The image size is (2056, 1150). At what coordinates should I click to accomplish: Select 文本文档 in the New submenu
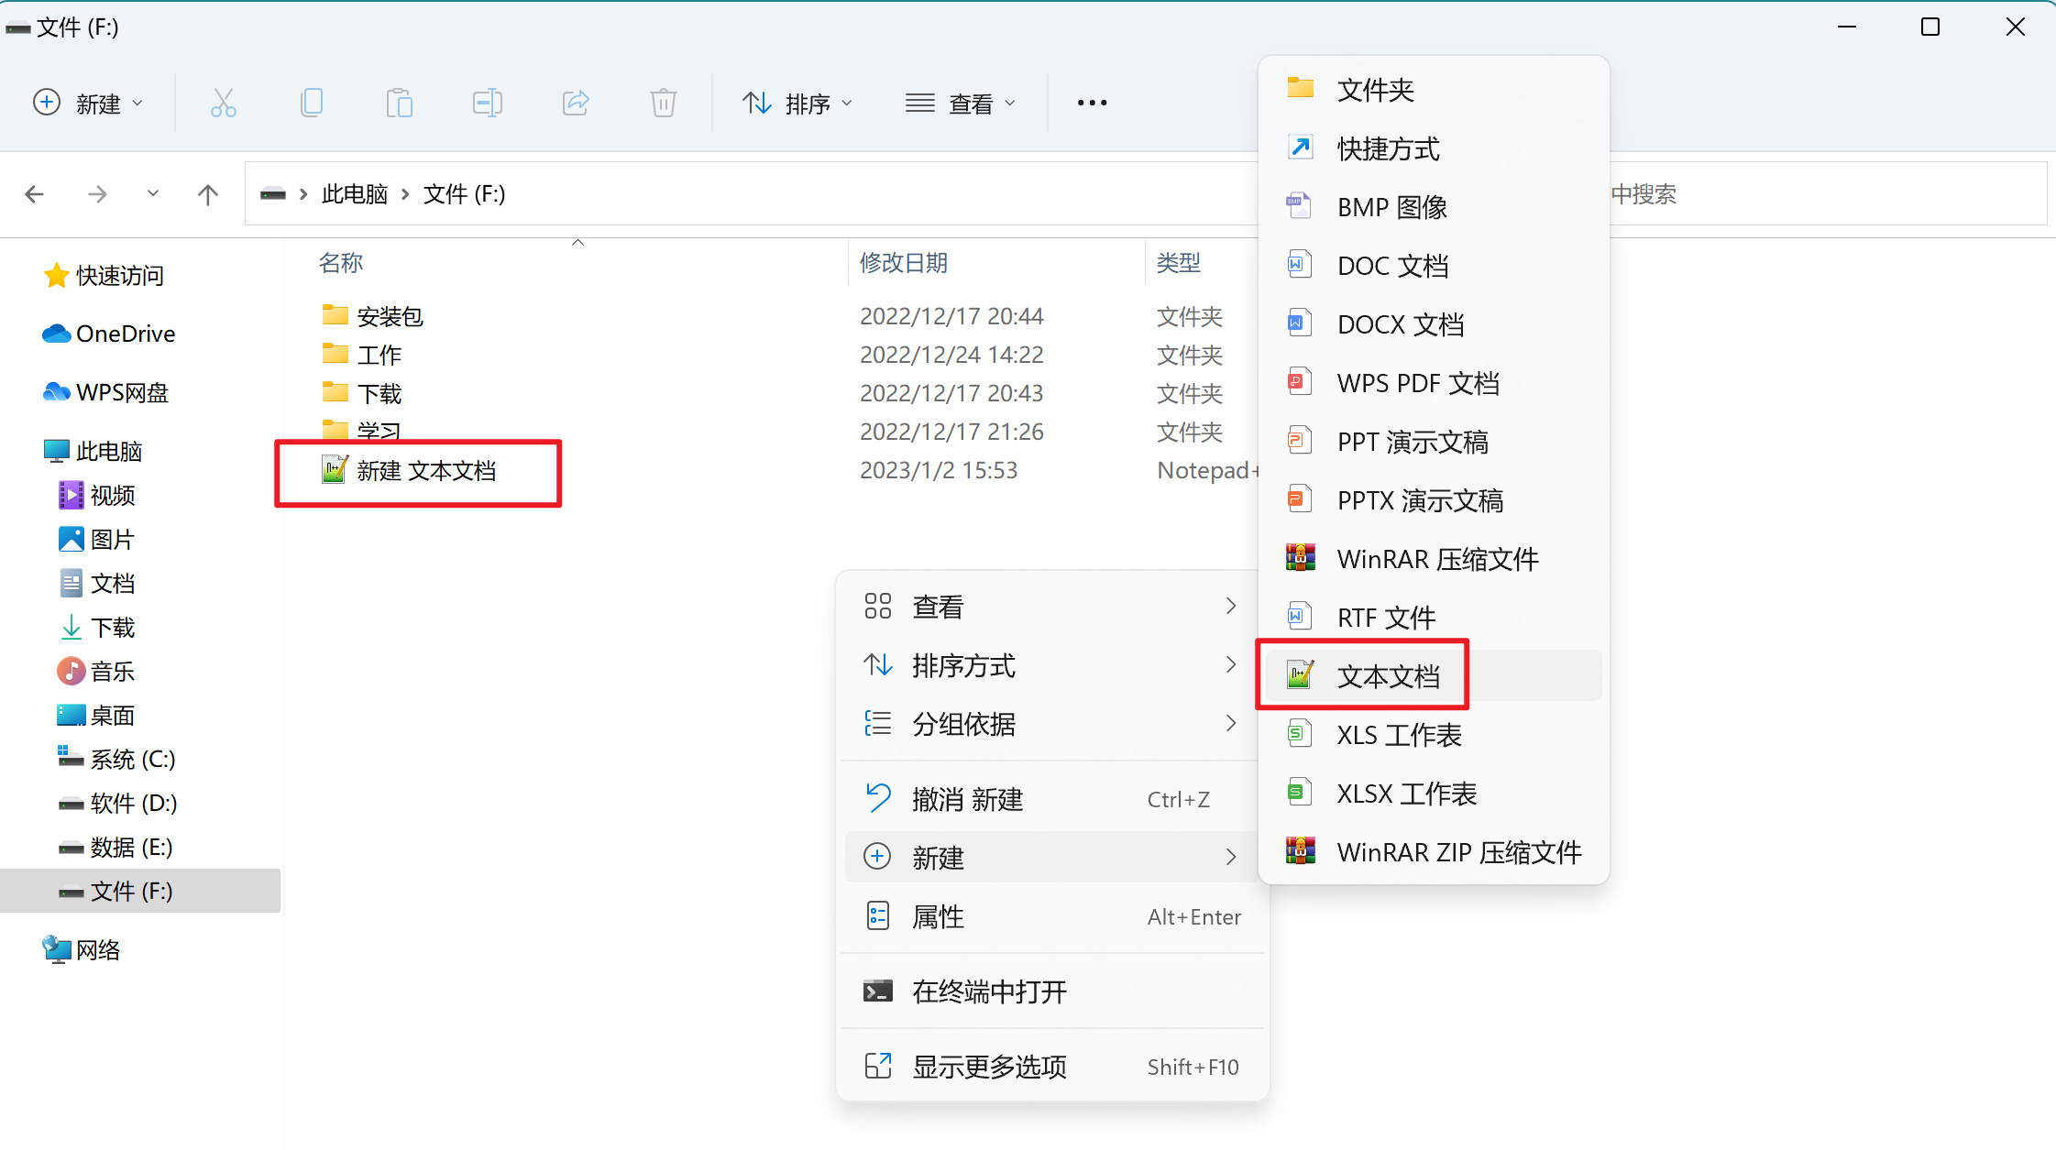pyautogui.click(x=1389, y=675)
